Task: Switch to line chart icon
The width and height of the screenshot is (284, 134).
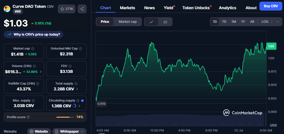Action: 151,22
